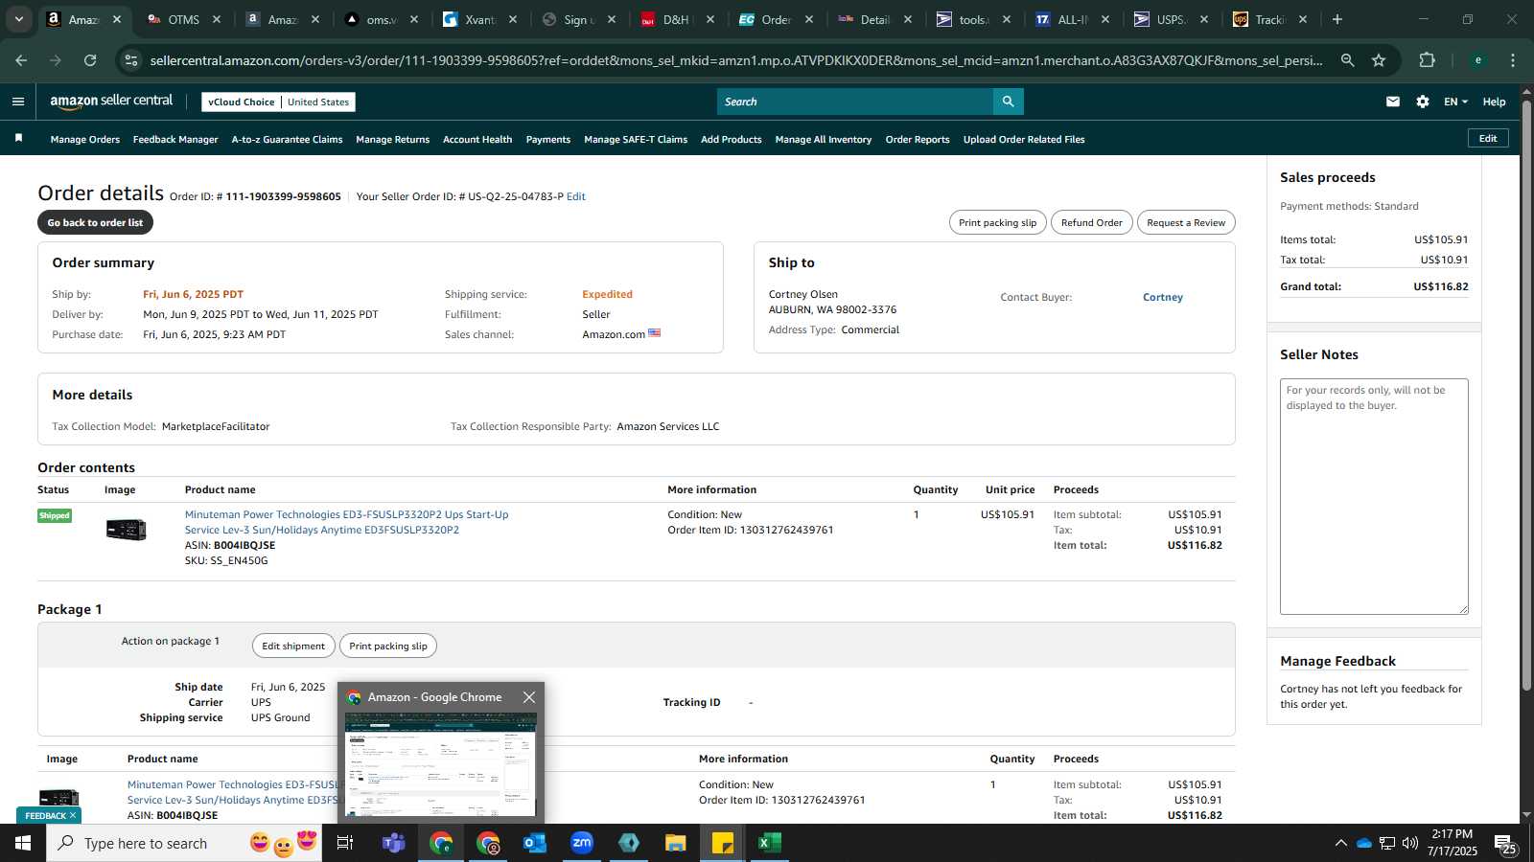Click the product image in Order contents

pyautogui.click(x=126, y=529)
